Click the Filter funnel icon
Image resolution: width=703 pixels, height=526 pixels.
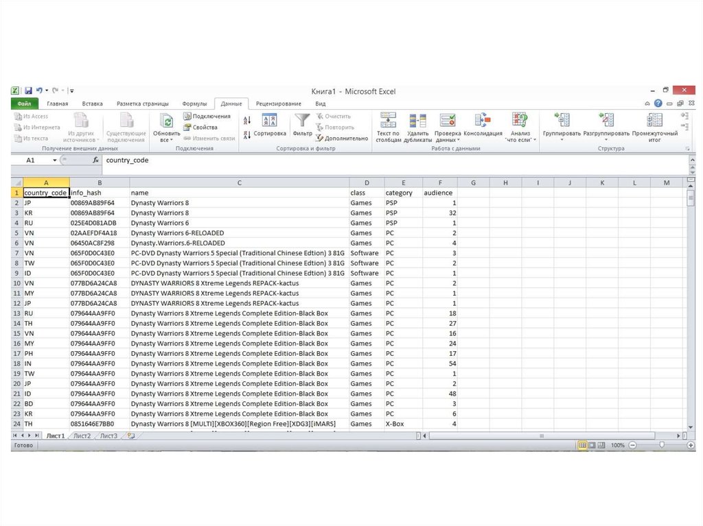click(302, 121)
